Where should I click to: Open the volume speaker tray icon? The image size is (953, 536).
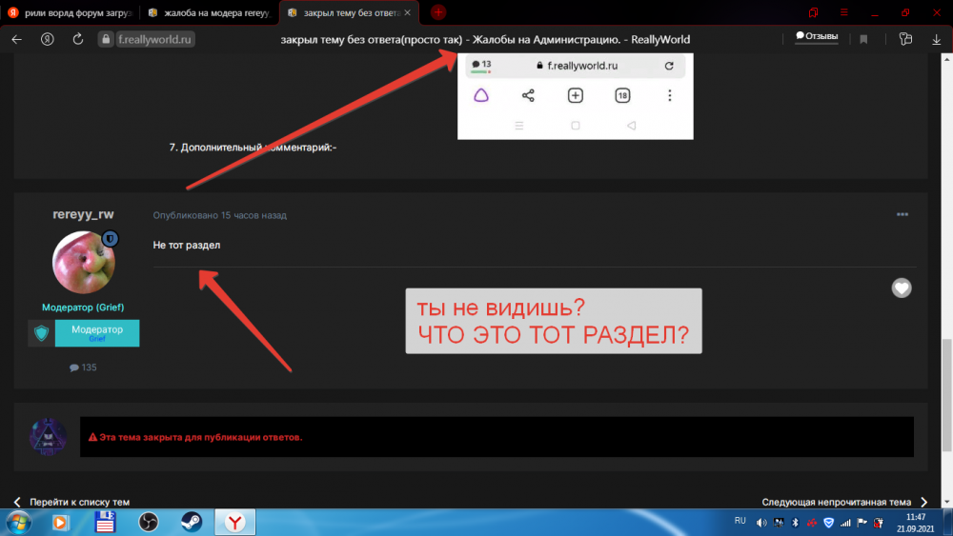(761, 523)
